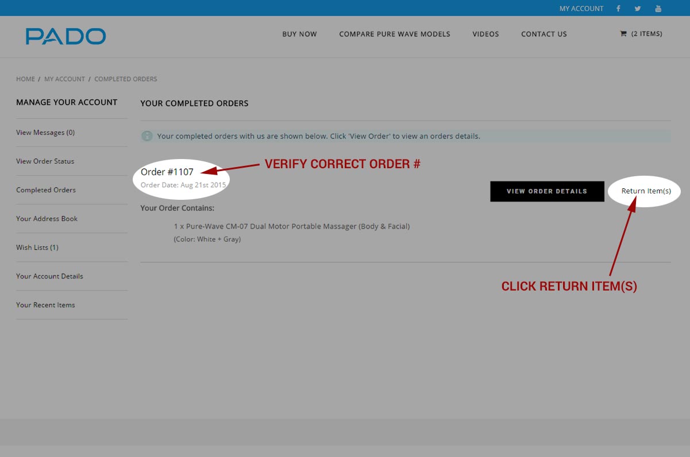Select COMPARE PURE WAVE MODELS menu
The height and width of the screenshot is (457, 690).
[x=395, y=34]
